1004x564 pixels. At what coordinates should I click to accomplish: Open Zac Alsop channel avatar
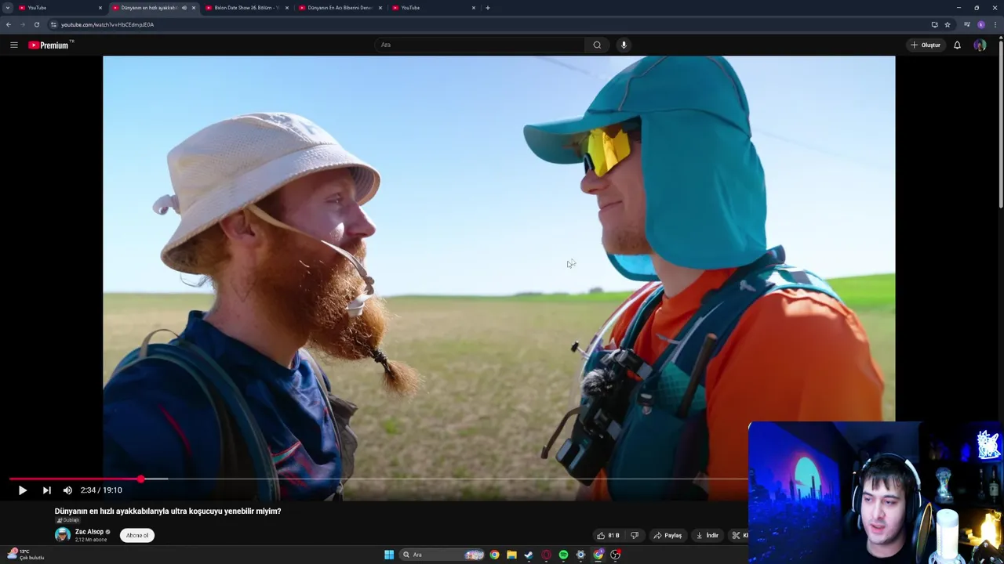point(62,535)
